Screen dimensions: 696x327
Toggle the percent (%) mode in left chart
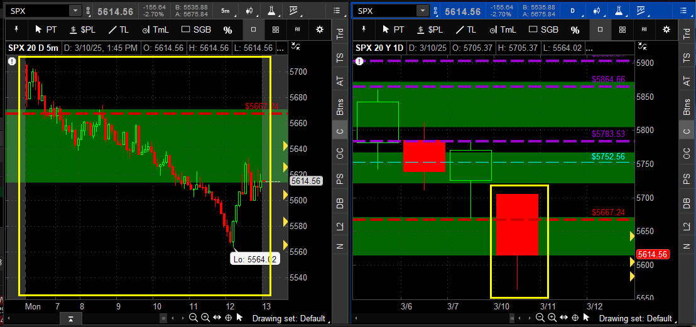coord(227,29)
